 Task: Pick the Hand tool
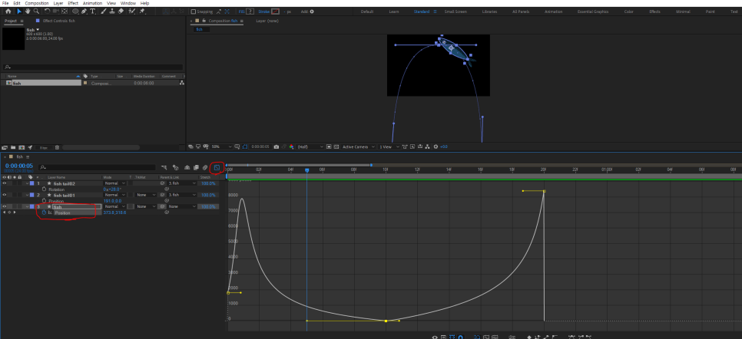[28, 11]
